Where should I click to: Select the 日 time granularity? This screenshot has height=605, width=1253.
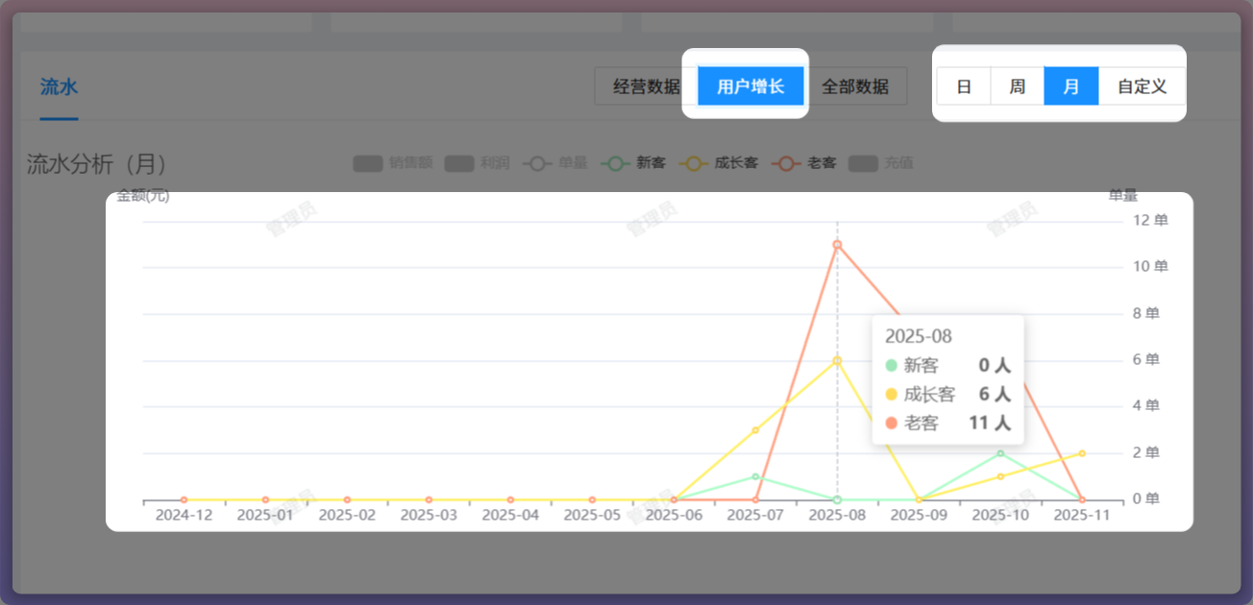(964, 86)
